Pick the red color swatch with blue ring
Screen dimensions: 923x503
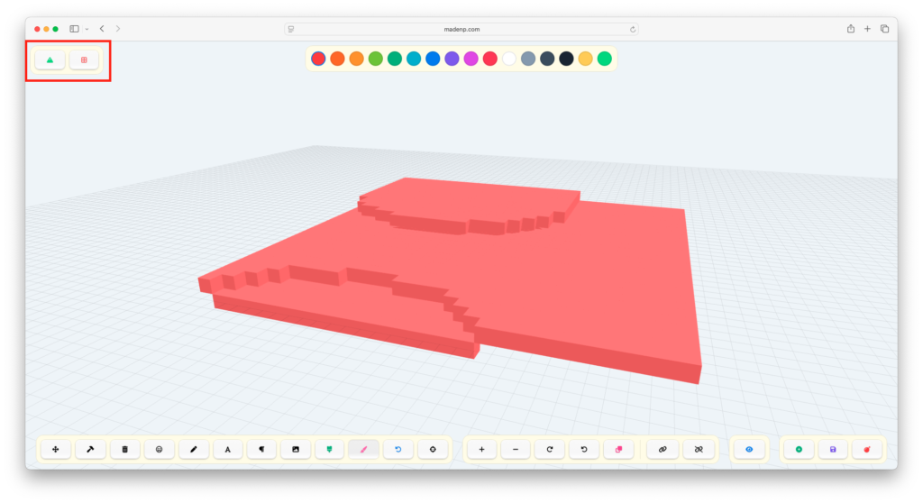(x=318, y=59)
